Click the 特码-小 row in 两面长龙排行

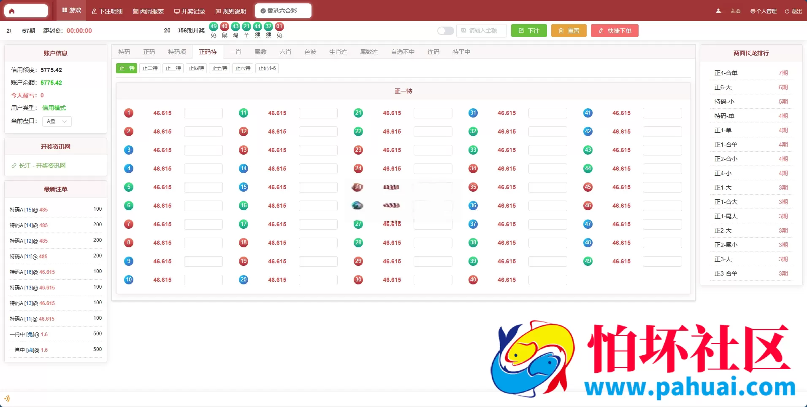751,102
